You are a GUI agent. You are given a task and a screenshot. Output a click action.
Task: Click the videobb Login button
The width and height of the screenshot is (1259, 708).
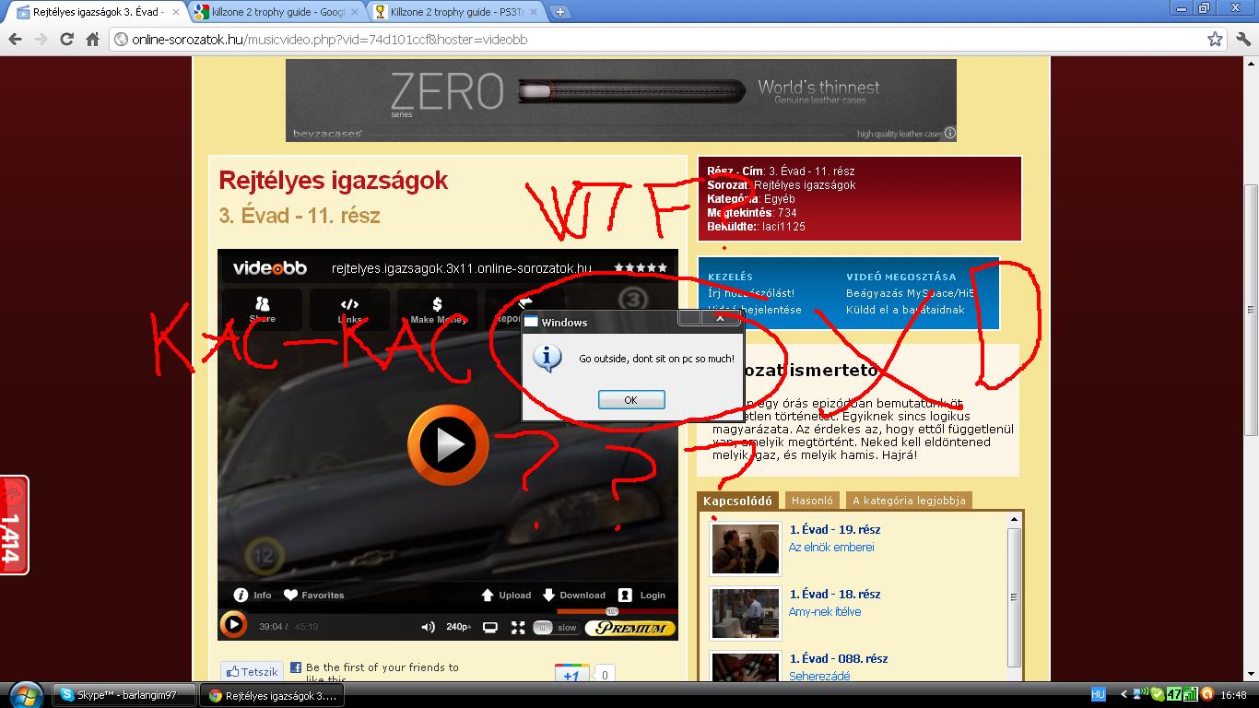(641, 595)
